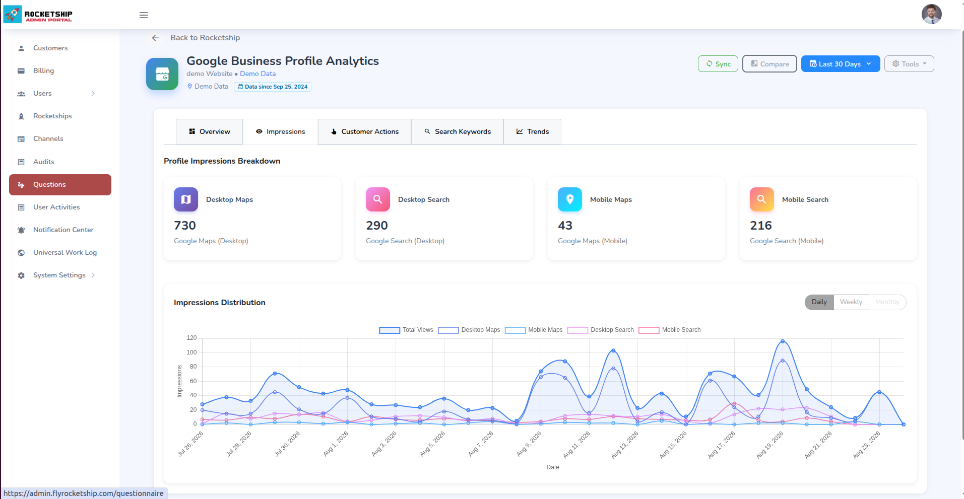The width and height of the screenshot is (964, 499).
Task: Click the Mobile Search magnifier card icon
Action: tap(762, 199)
